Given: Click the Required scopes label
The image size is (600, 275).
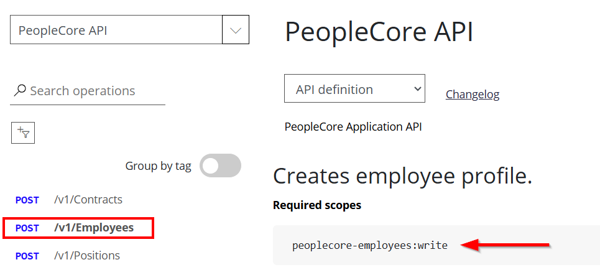Looking at the screenshot, I should pos(316,205).
